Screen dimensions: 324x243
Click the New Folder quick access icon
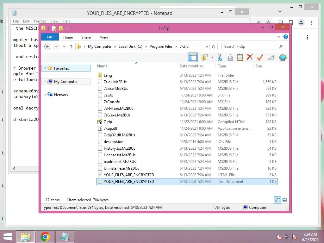(x=61, y=28)
